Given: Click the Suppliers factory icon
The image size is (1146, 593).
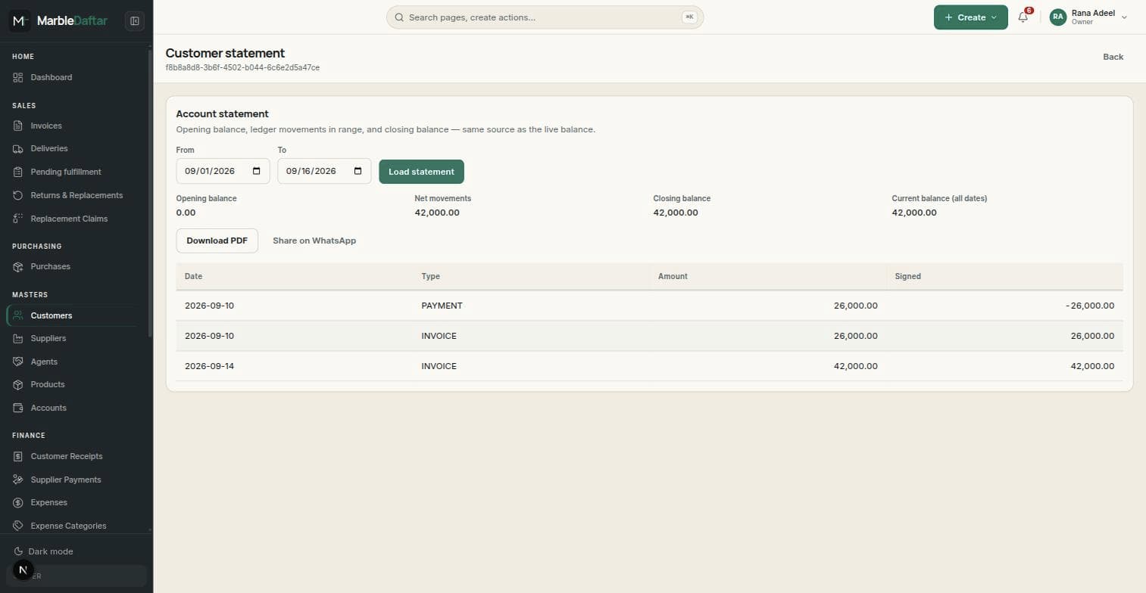Looking at the screenshot, I should point(18,338).
